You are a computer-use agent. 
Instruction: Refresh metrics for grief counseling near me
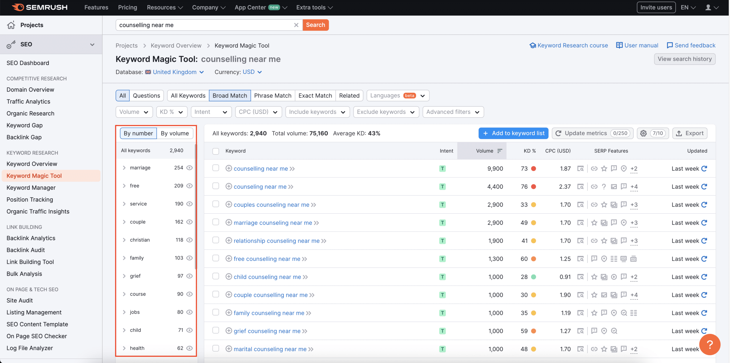tap(704, 331)
